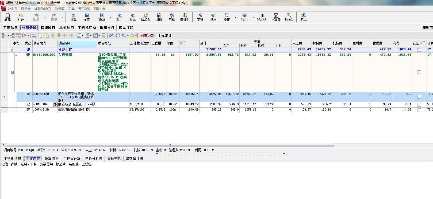Click the table's horizontal scrollbar thumb
The height and width of the screenshot is (199, 433).
click(169, 145)
